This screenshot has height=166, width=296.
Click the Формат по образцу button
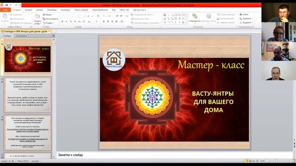[21, 23]
